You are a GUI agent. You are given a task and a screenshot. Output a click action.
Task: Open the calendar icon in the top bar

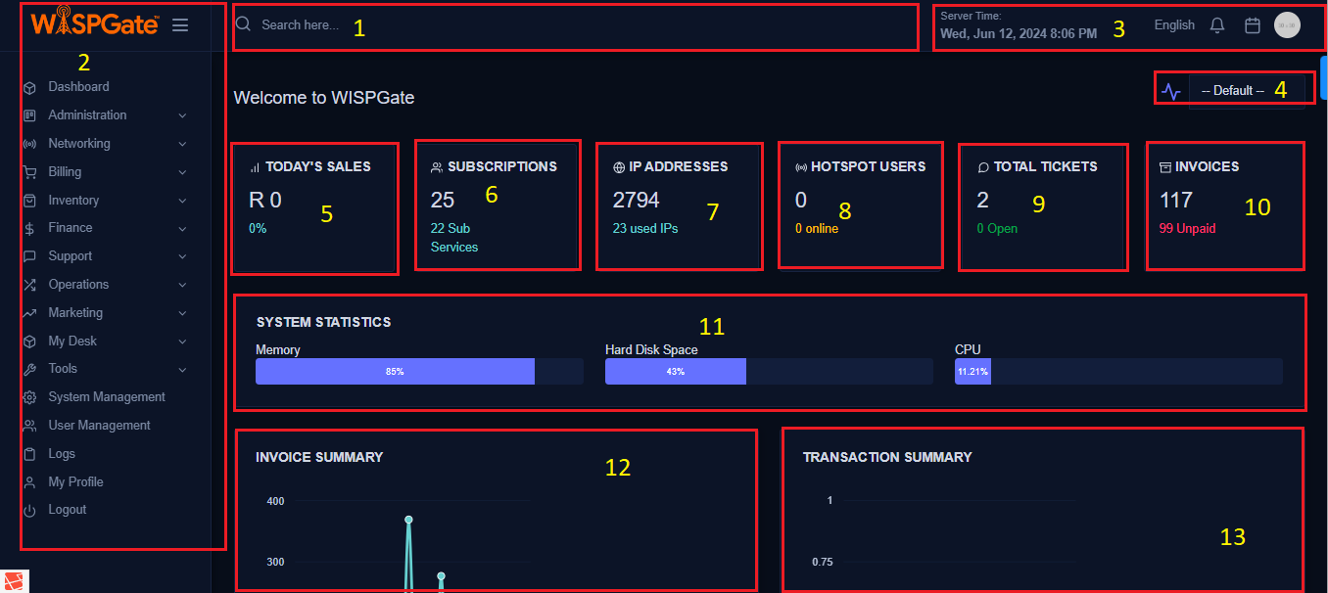click(1252, 24)
